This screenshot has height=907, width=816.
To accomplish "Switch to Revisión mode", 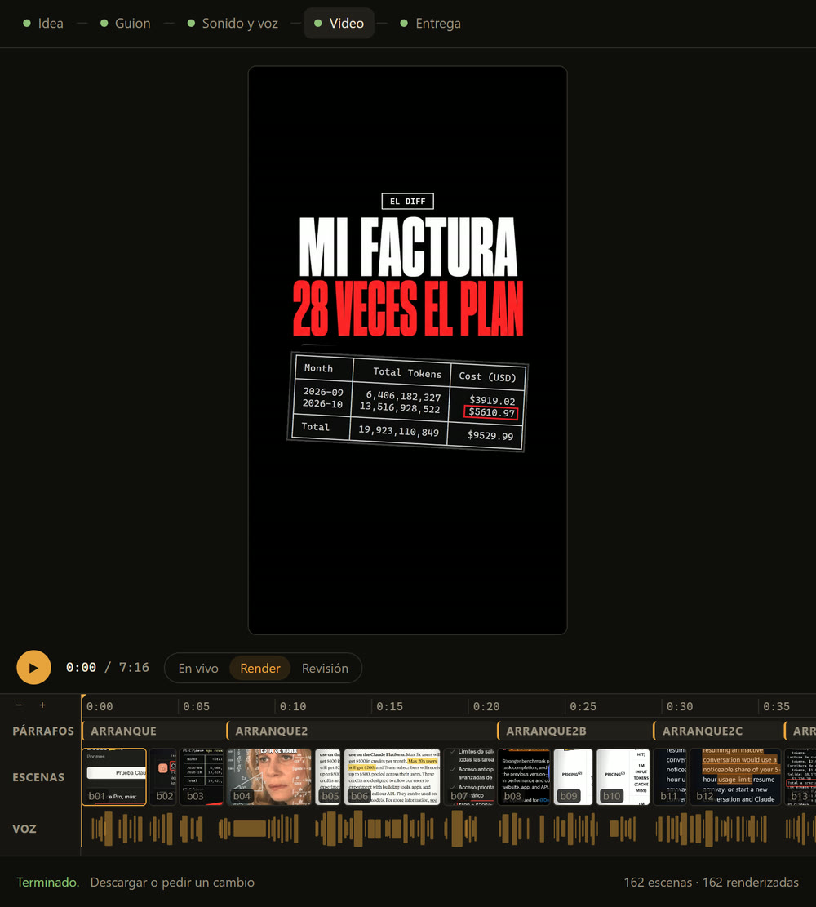I will click(325, 668).
